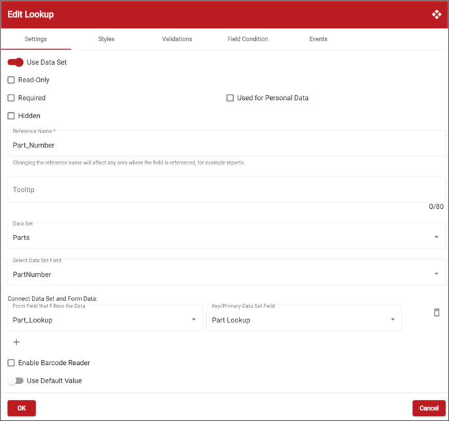Click the Cancel button
449x421 pixels.
pos(429,408)
